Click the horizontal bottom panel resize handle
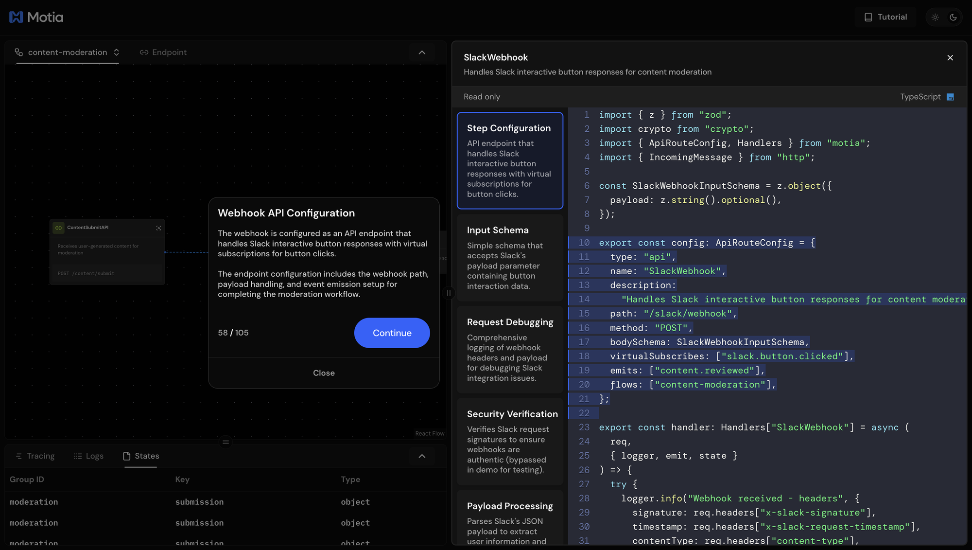The height and width of the screenshot is (550, 972). [226, 442]
